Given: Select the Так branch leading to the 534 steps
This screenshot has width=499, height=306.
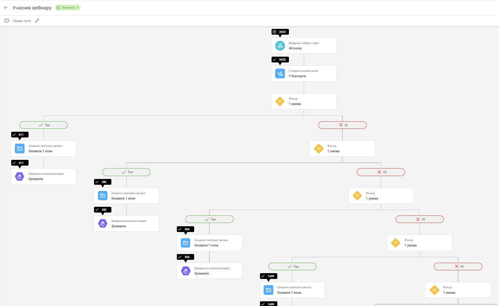Looking at the screenshot, I should tap(209, 219).
